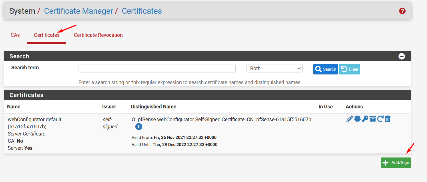Click the Search term text field

[157, 68]
